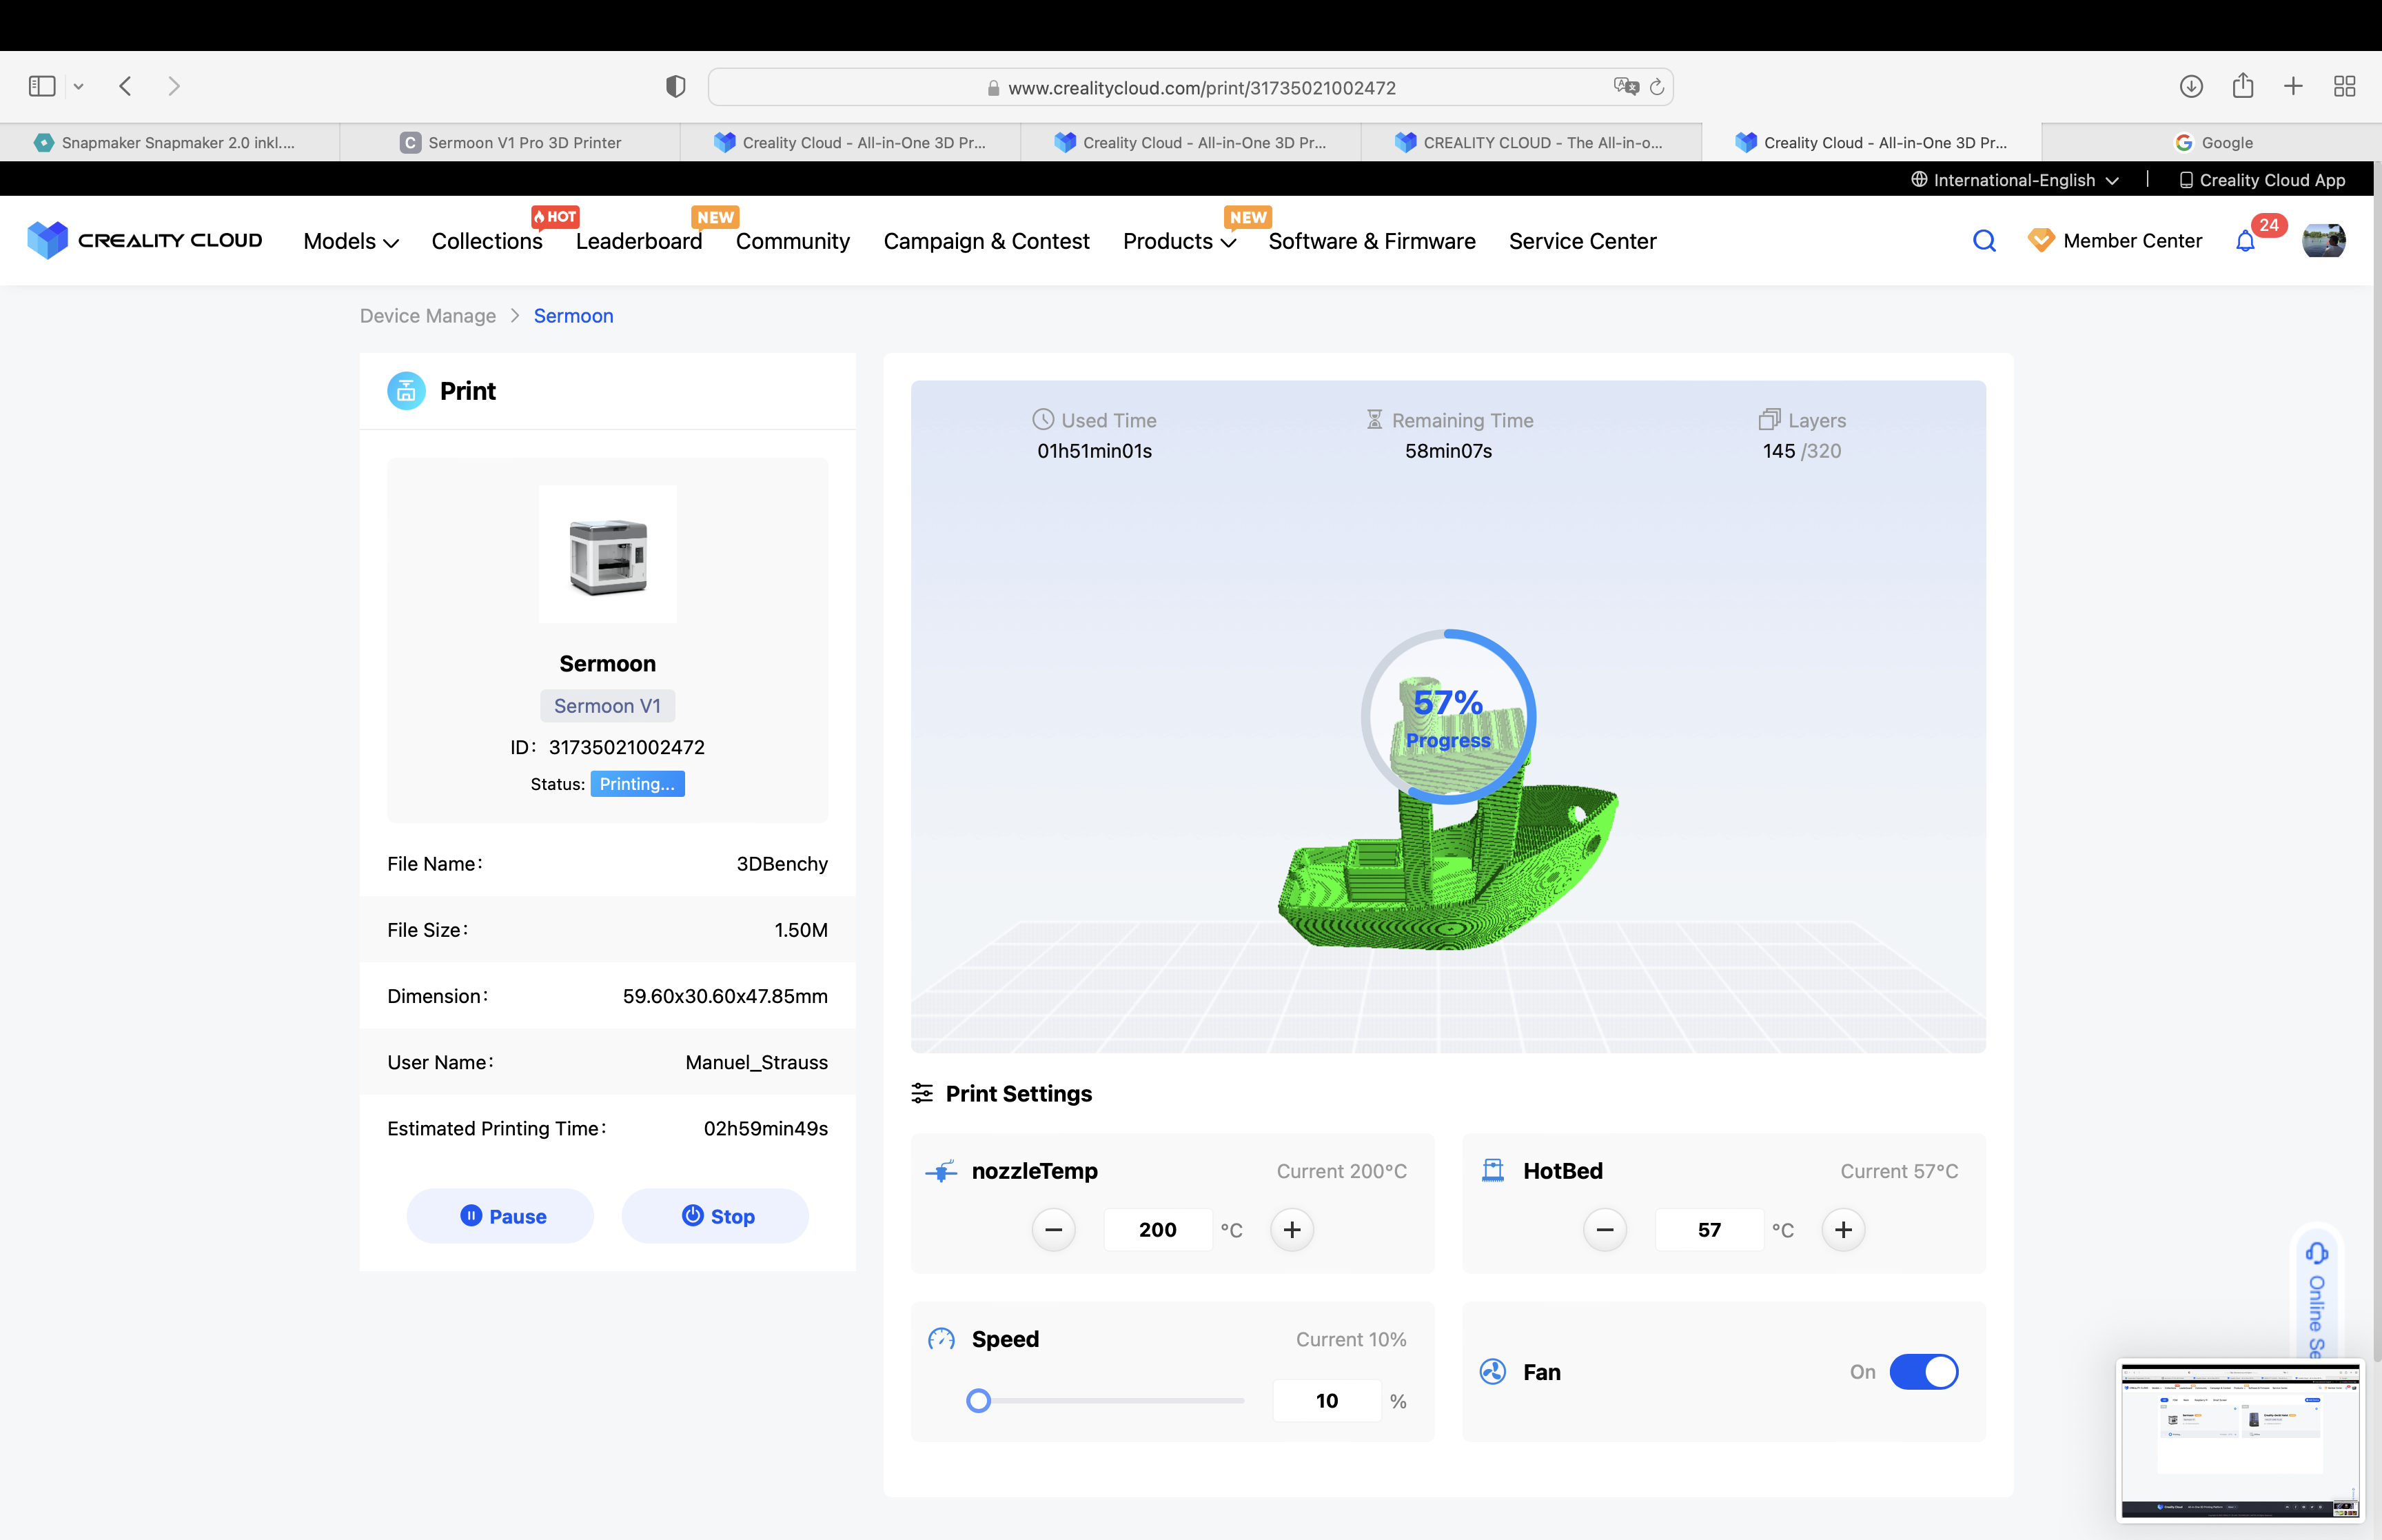Open the Community menu item
Image resolution: width=2382 pixels, height=1540 pixels.
coord(792,241)
